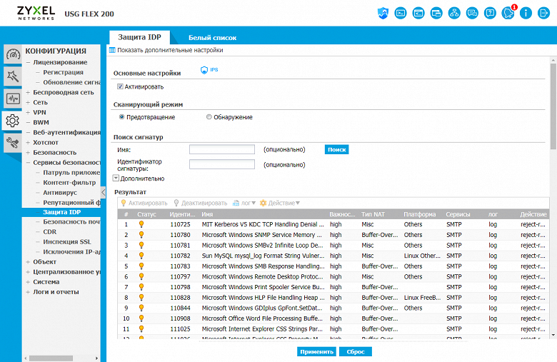Screen dimensions: 557x362
Task: Expand the VPN tree node
Action: pos(29,112)
